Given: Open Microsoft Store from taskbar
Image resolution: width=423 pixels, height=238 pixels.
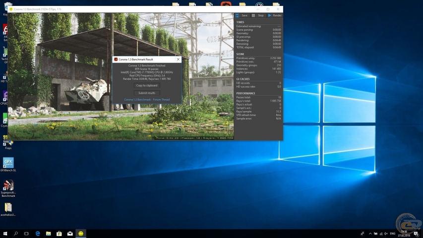Looking at the screenshot, I should [x=59, y=234].
